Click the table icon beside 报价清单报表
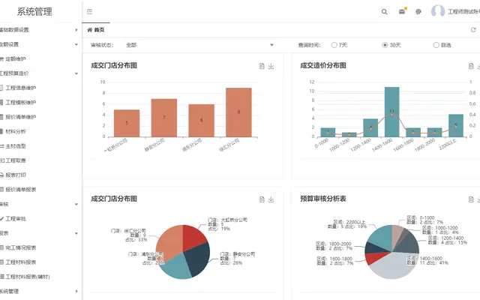Image resolution: width=480 pixels, height=300 pixels. [x=1, y=190]
